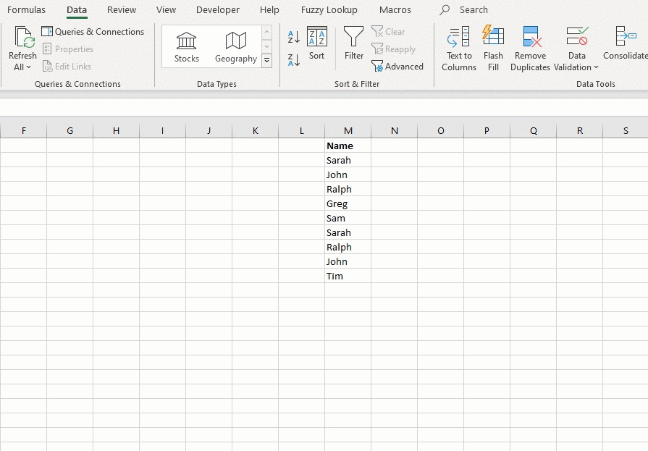Screen dimensions: 648x451
Task: Open the Sort dialog
Action: coord(317,43)
